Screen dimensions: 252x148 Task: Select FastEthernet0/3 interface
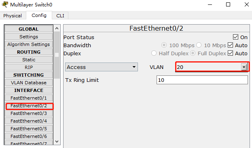(29, 113)
